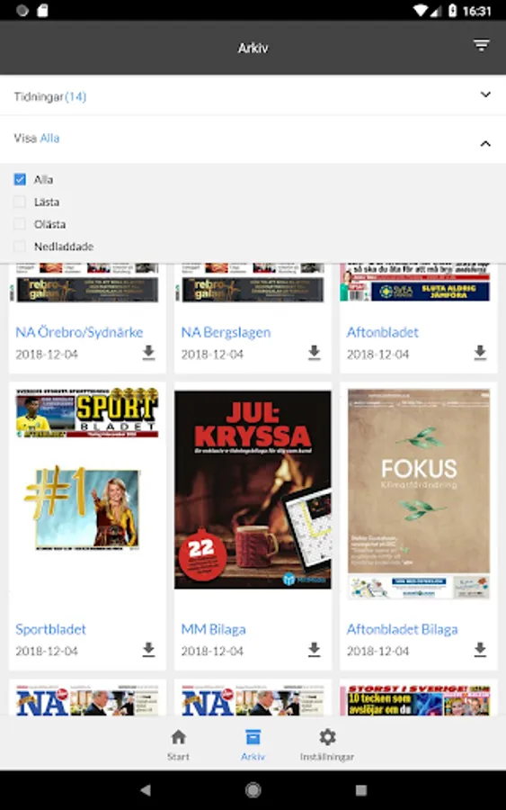Download Aftonbladet 2018-12-04 issue
The width and height of the screenshot is (506, 810).
click(x=480, y=352)
